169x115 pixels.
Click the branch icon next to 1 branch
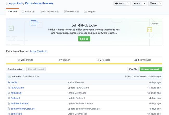tap(60, 60)
